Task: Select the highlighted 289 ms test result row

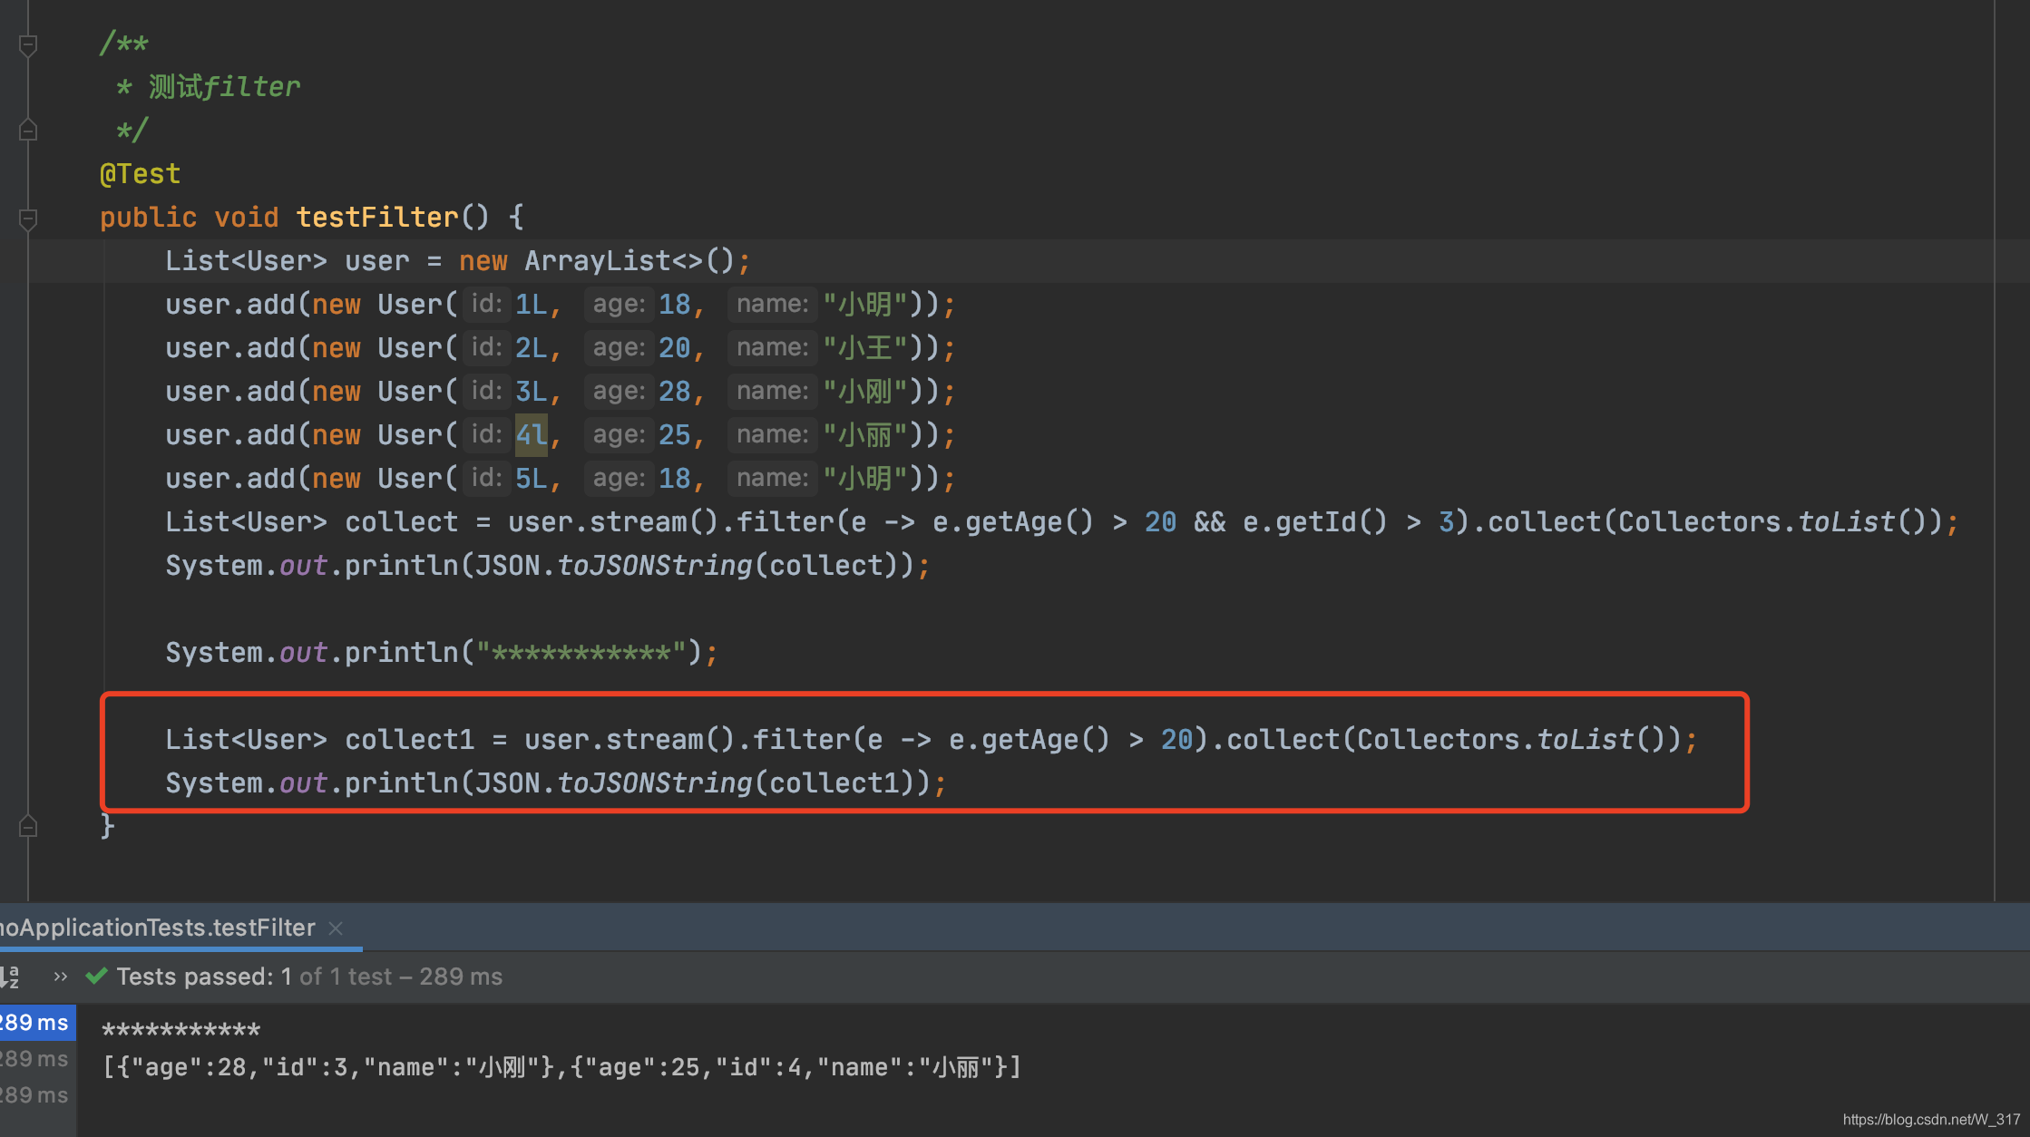Action: coord(34,1023)
